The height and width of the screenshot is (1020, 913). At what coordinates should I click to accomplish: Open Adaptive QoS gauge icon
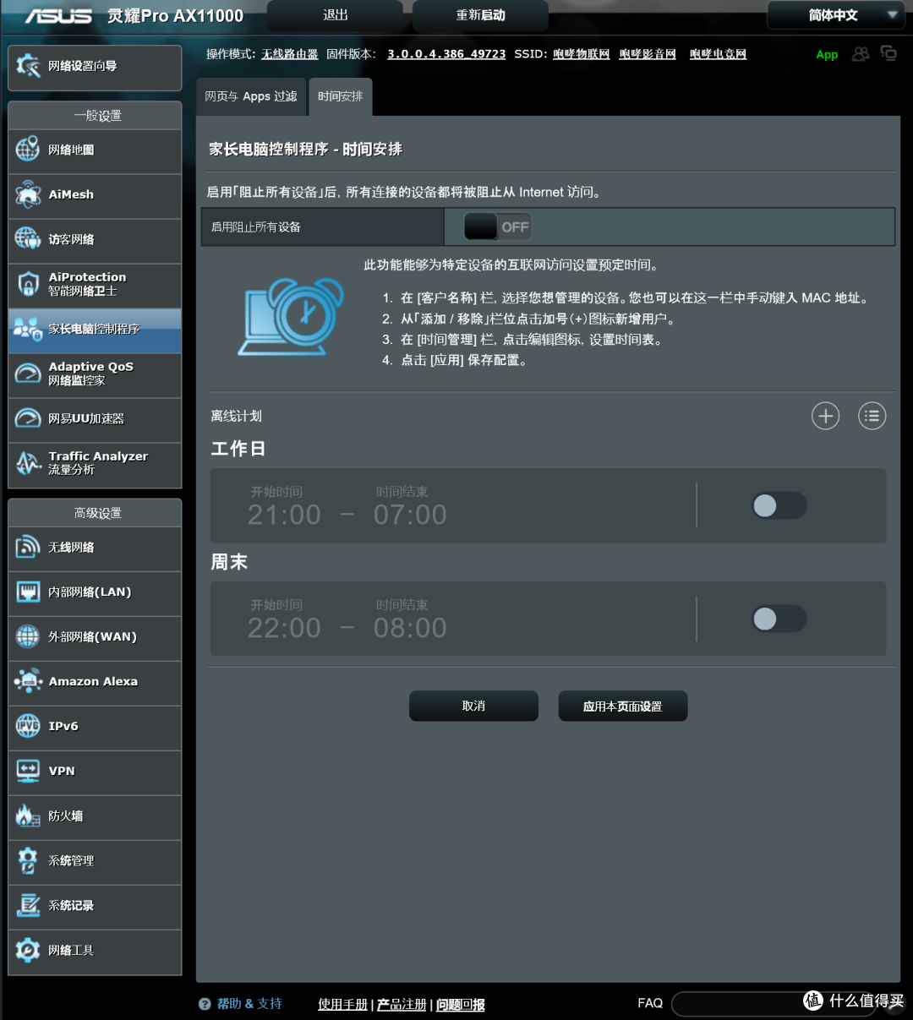click(28, 374)
